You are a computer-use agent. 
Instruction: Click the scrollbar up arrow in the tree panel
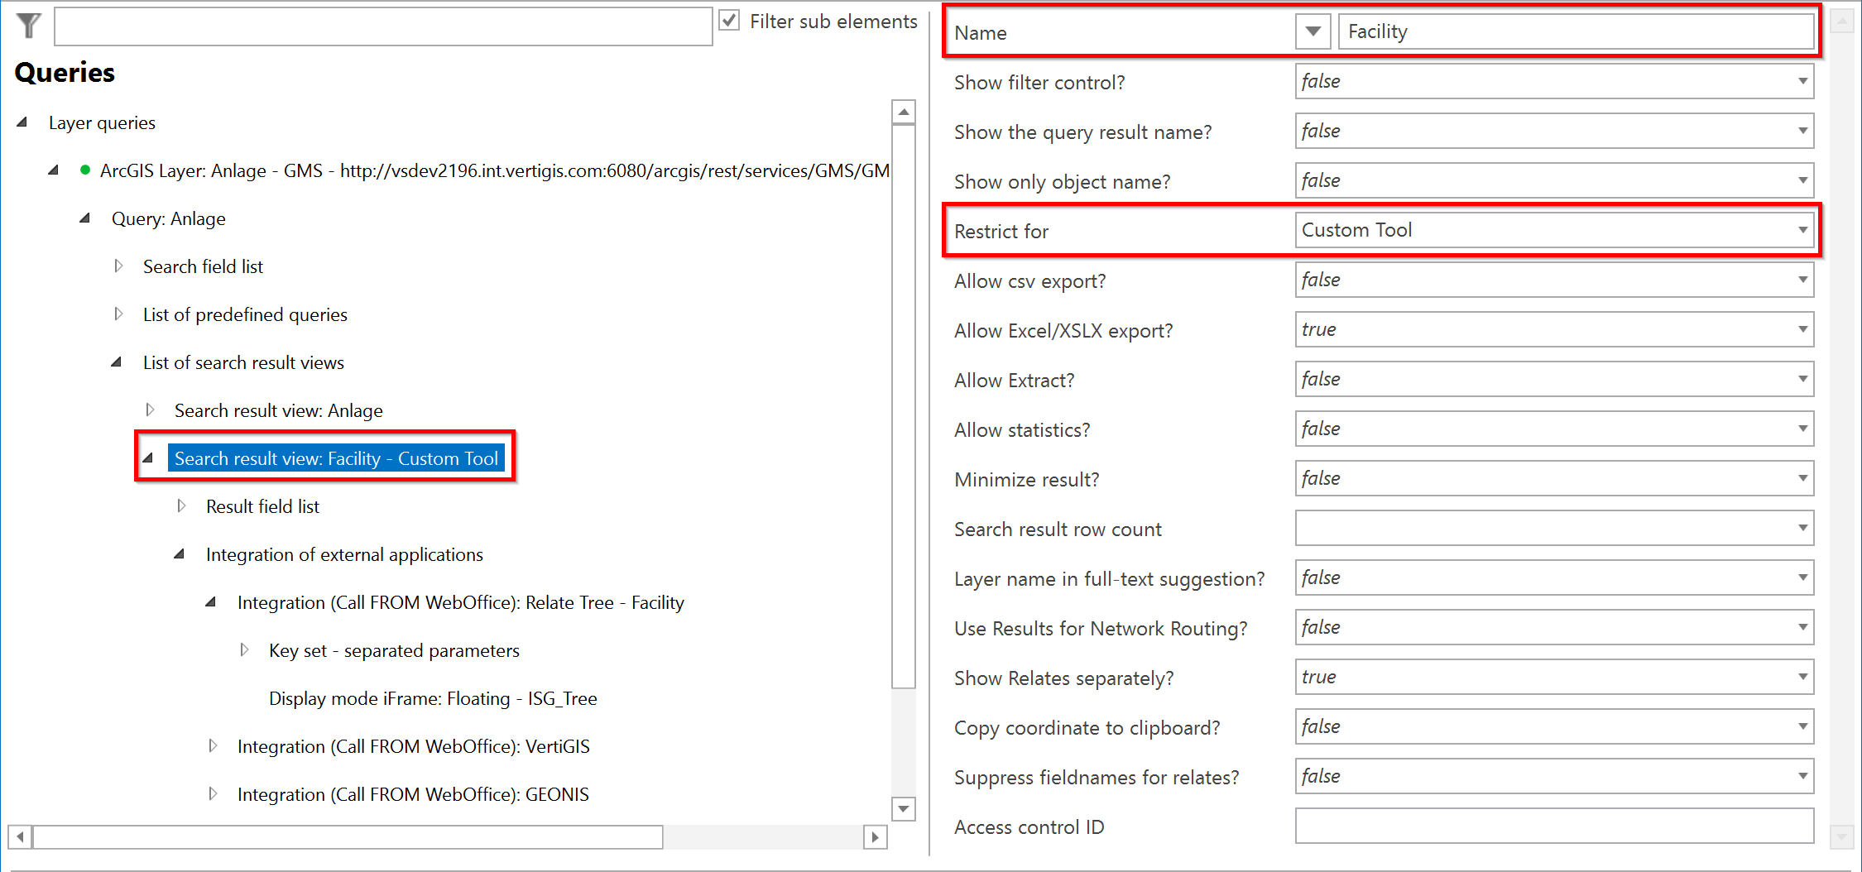904,110
